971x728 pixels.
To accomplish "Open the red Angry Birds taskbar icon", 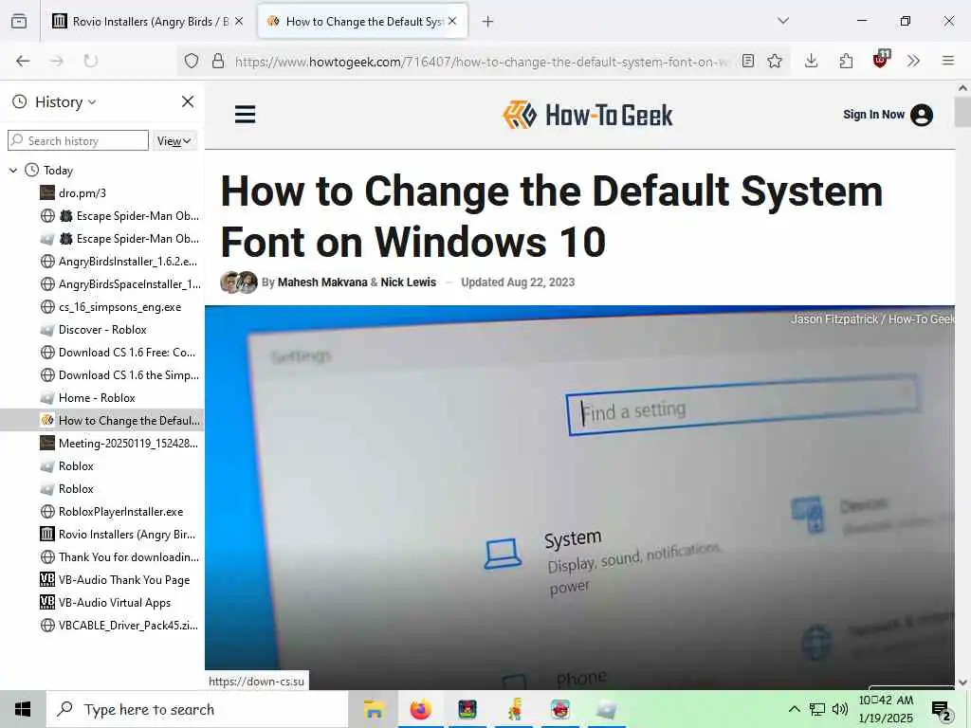I will pos(559,709).
